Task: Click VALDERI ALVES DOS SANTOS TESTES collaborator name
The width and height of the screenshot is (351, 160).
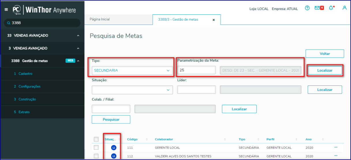Action: pos(183,156)
